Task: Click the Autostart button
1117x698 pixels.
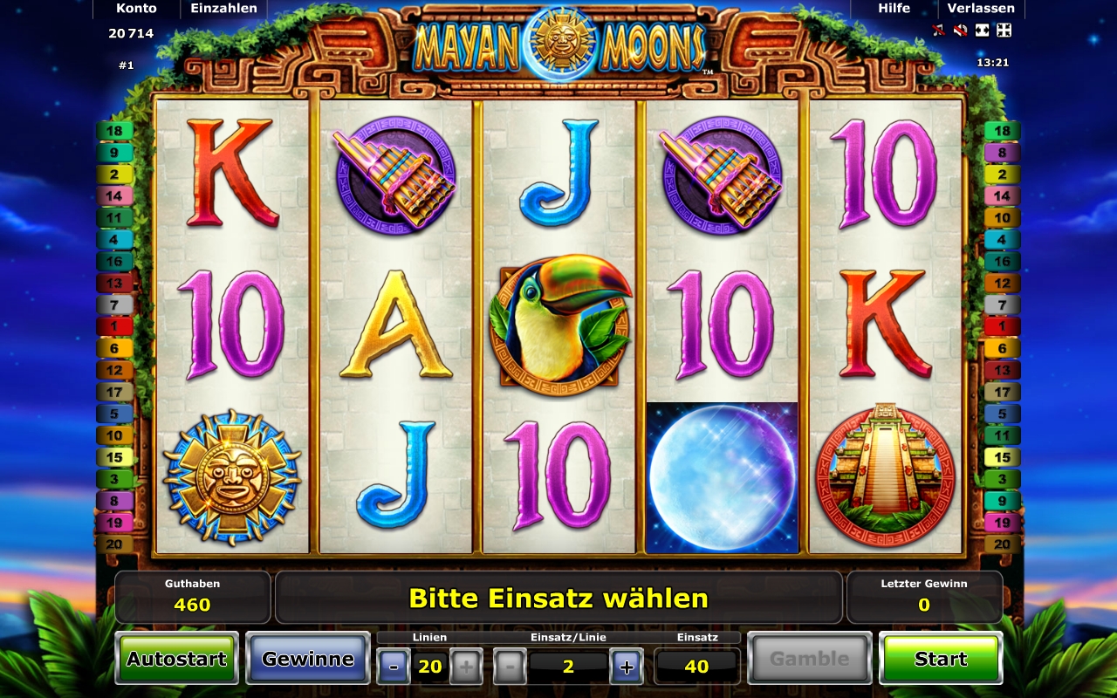Action: tap(176, 659)
